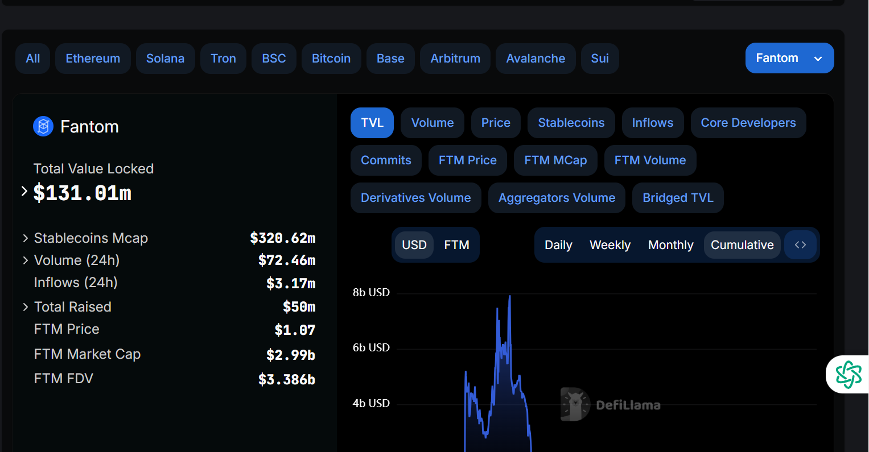The width and height of the screenshot is (869, 452).
Task: Click the $3.386b FDV value
Action: [287, 379]
